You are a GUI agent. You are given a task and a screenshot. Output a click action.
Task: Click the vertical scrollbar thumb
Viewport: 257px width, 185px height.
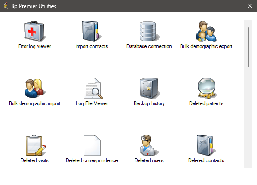[x=248, y=47]
